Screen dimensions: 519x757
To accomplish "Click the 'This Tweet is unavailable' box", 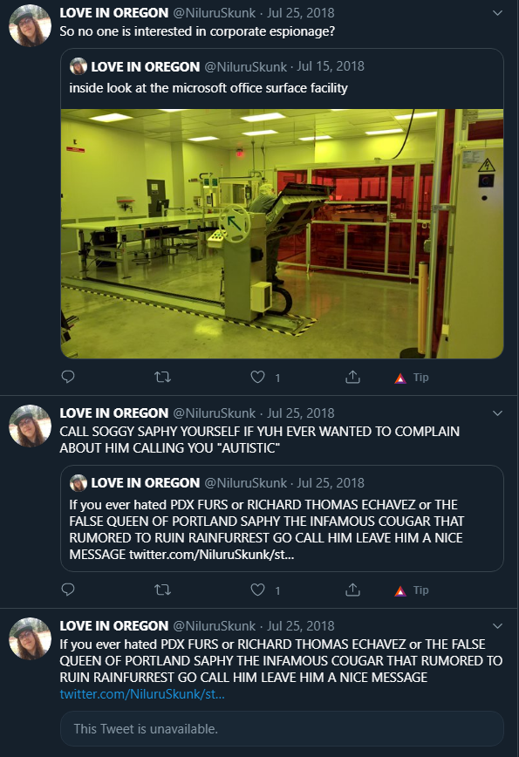I will point(282,728).
